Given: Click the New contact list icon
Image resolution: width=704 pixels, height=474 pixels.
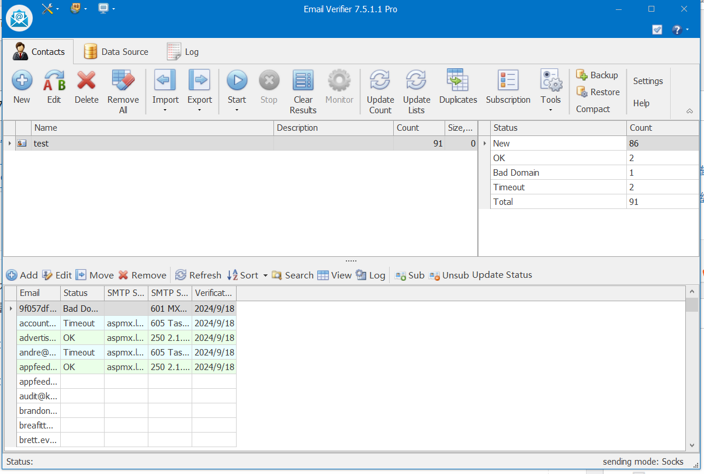Looking at the screenshot, I should (x=22, y=80).
